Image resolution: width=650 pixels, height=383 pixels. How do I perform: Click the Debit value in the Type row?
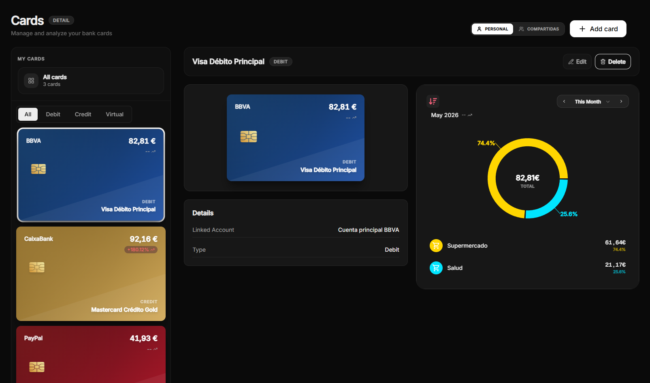[392, 250]
